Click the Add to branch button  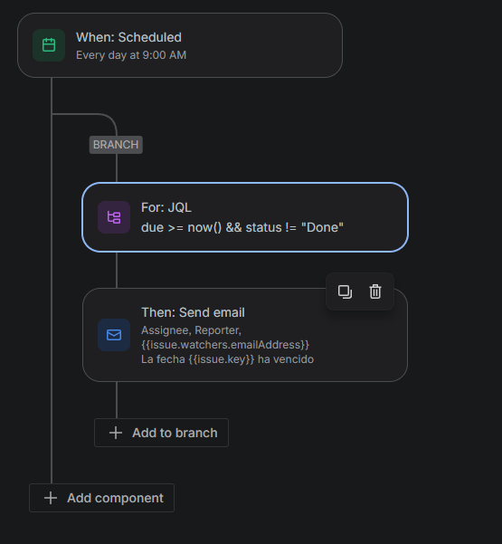162,433
